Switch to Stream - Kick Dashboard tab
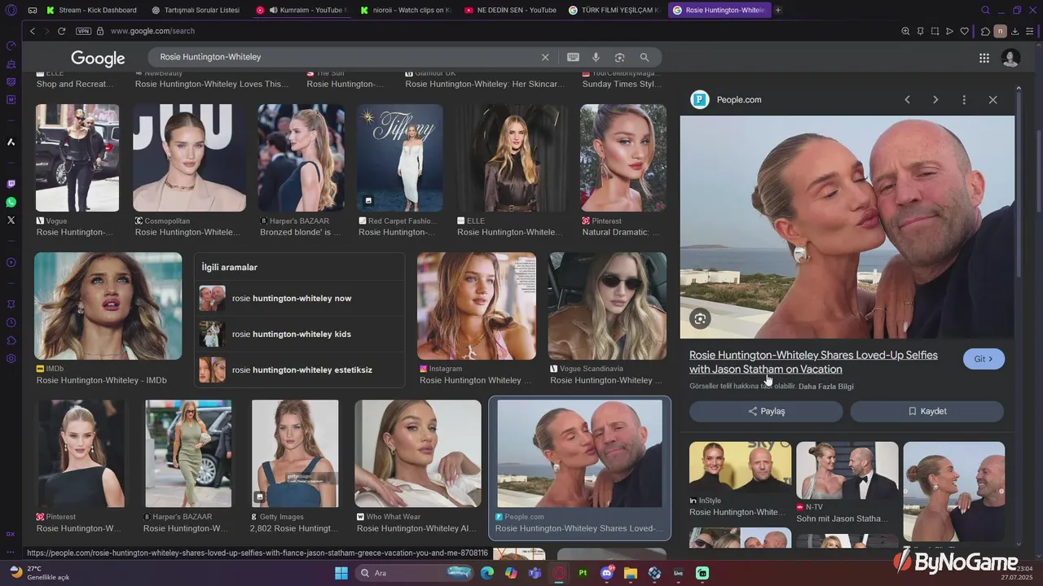 pos(92,10)
